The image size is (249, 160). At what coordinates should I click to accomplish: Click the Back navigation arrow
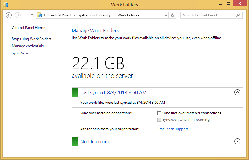(x=9, y=15)
